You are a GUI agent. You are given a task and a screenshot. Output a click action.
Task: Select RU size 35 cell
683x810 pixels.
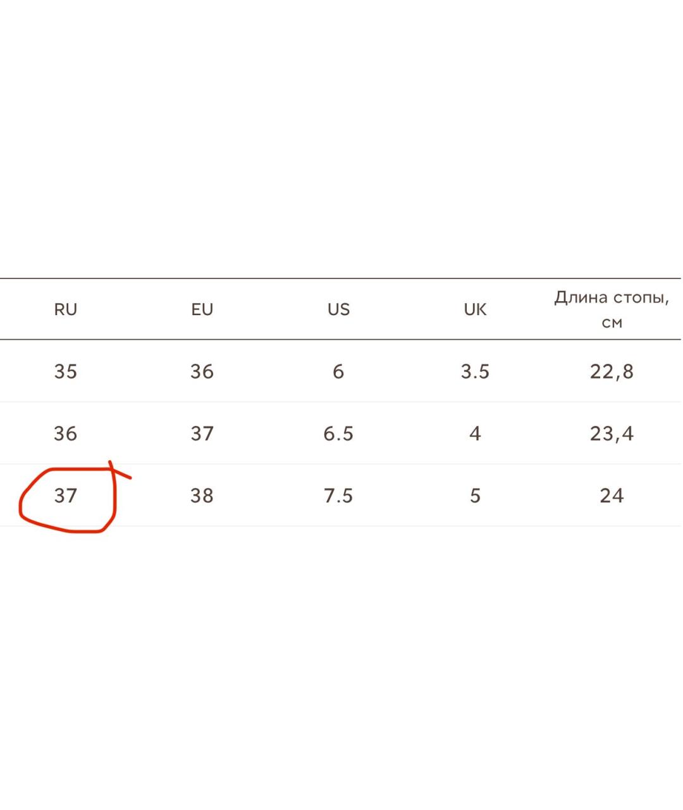coord(66,371)
